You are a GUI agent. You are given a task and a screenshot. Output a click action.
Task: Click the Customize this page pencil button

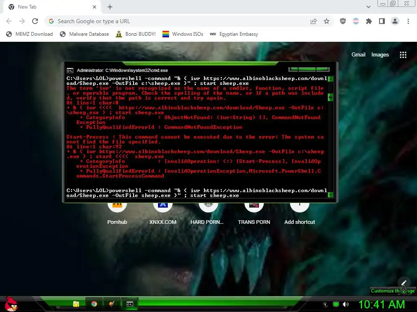[404, 283]
